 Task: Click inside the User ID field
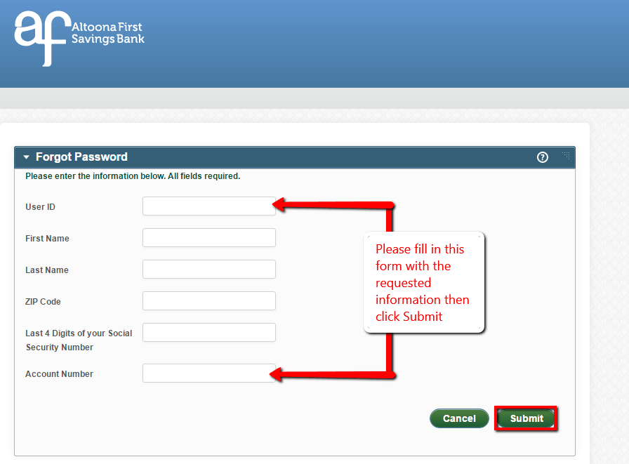click(x=208, y=206)
